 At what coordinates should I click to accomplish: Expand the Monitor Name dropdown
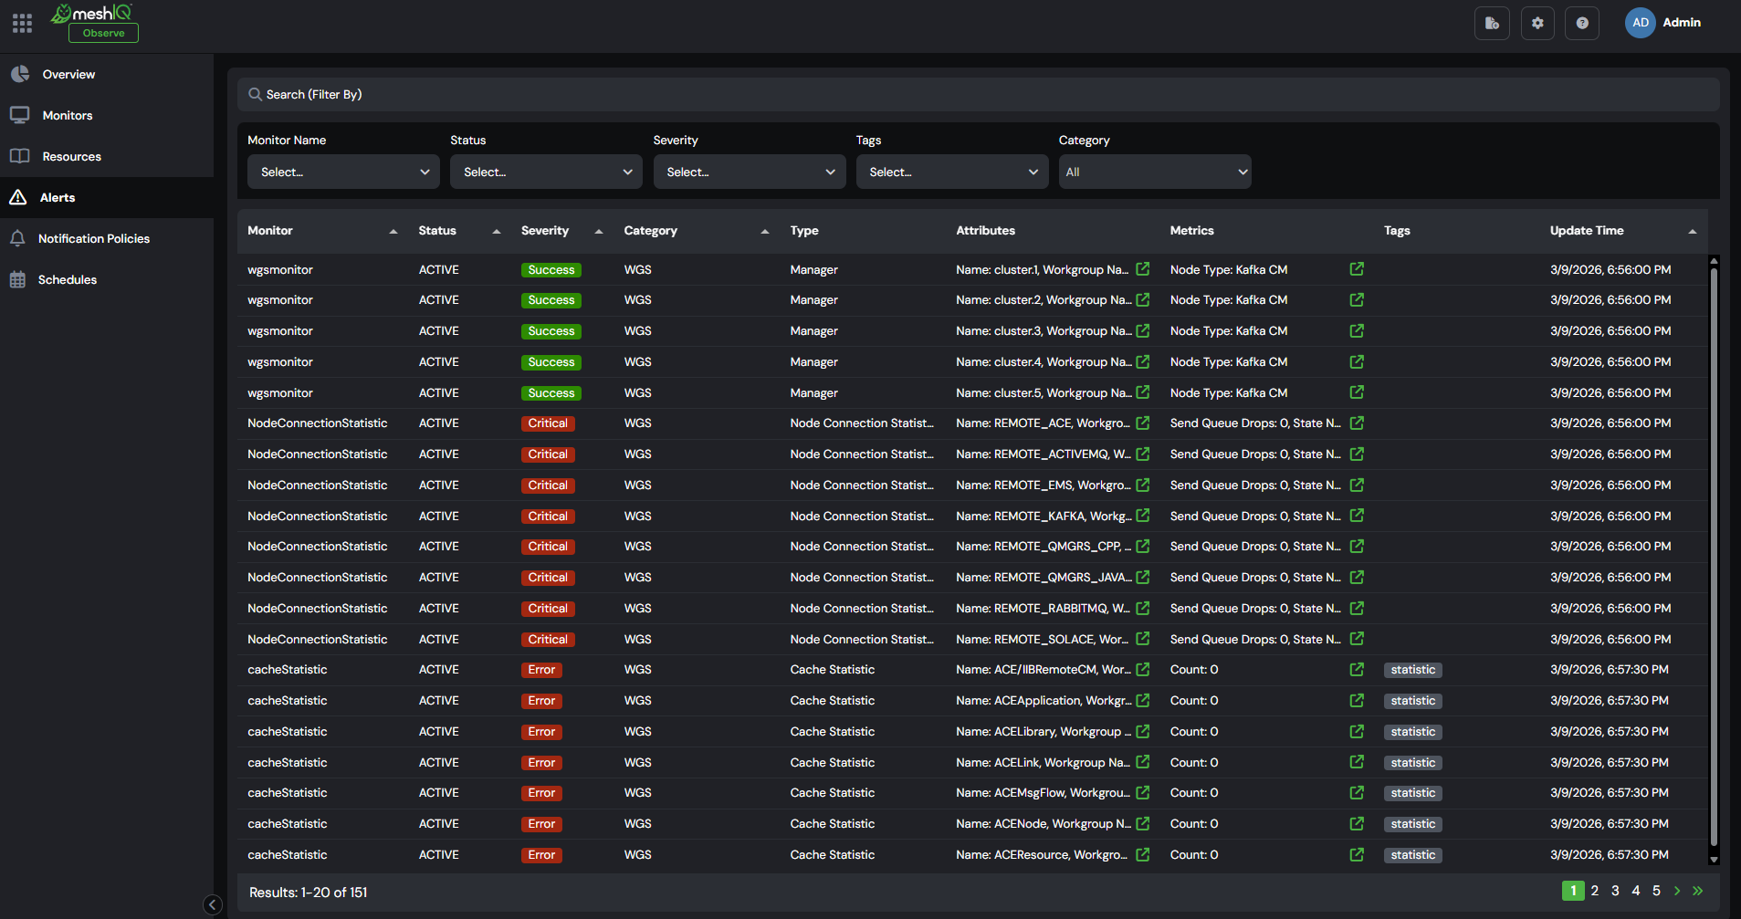(x=343, y=172)
